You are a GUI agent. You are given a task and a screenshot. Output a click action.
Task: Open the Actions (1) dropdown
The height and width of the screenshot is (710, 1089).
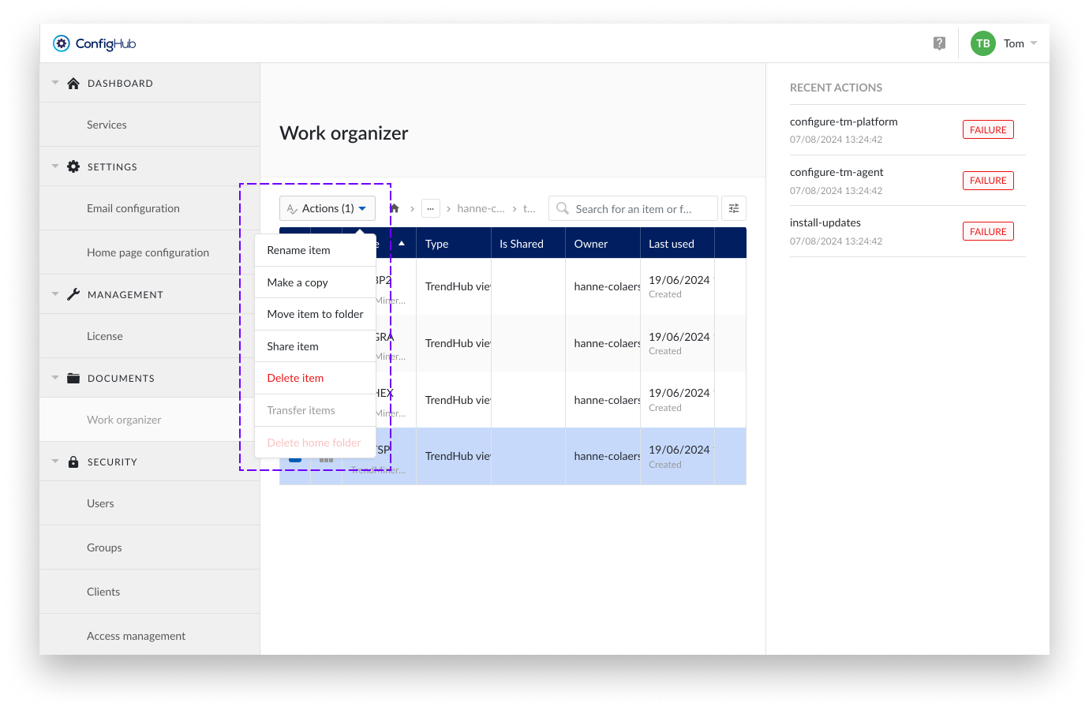point(327,208)
